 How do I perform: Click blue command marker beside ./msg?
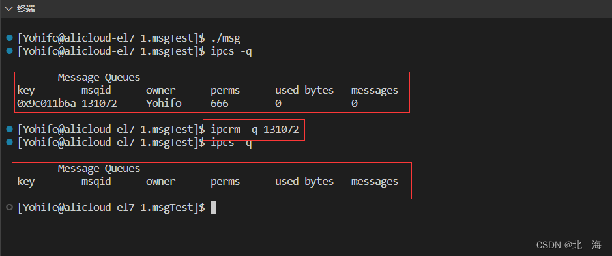(x=10, y=38)
